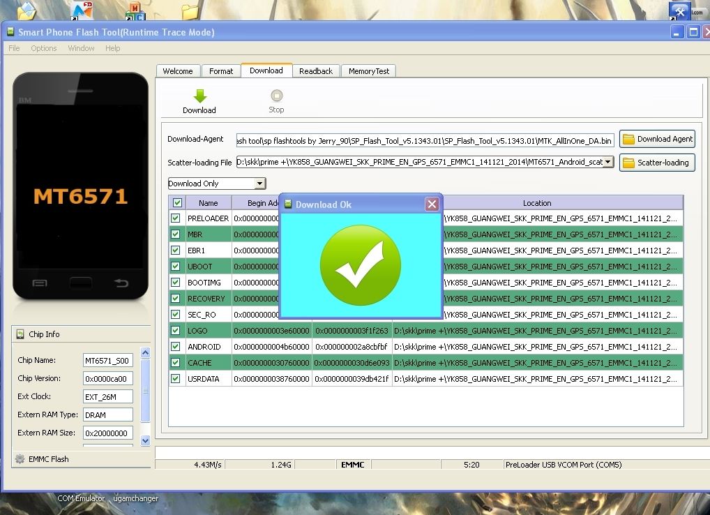Switch to the Format tab
The image size is (710, 515).
tap(221, 71)
